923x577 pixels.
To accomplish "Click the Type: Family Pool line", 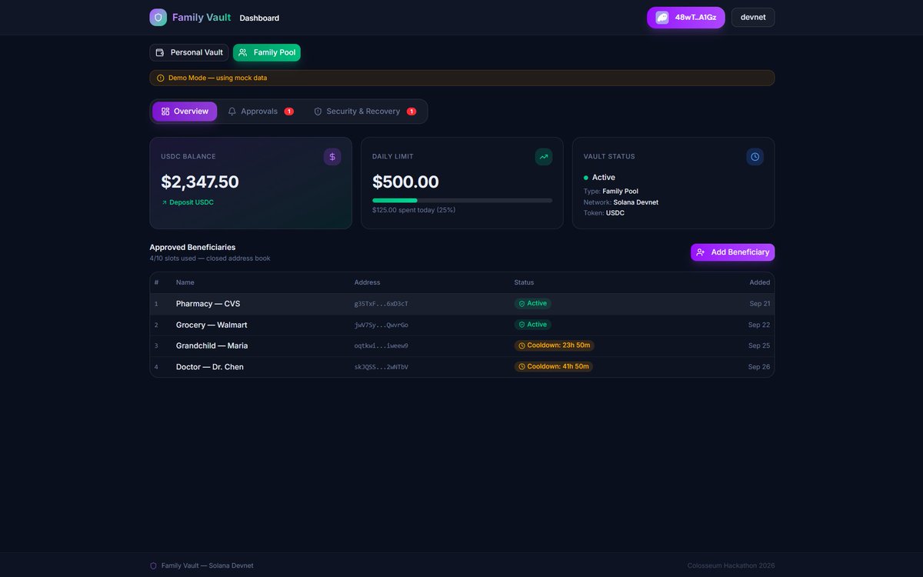I will (x=611, y=192).
